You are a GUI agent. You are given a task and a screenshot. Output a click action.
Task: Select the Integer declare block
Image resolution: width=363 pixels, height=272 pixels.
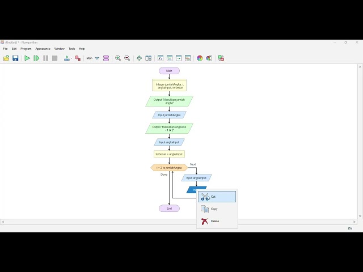tap(169, 85)
